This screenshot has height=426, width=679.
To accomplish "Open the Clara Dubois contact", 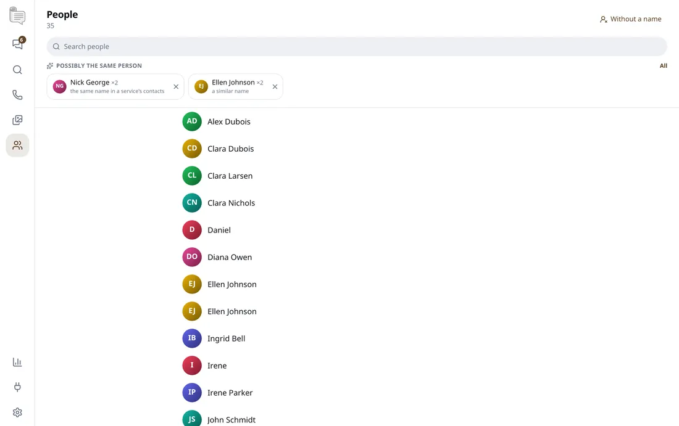I will (x=230, y=149).
